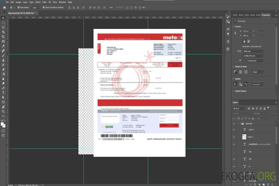Open the Window menu
The height and width of the screenshot is (186, 279).
[x=62, y=2]
